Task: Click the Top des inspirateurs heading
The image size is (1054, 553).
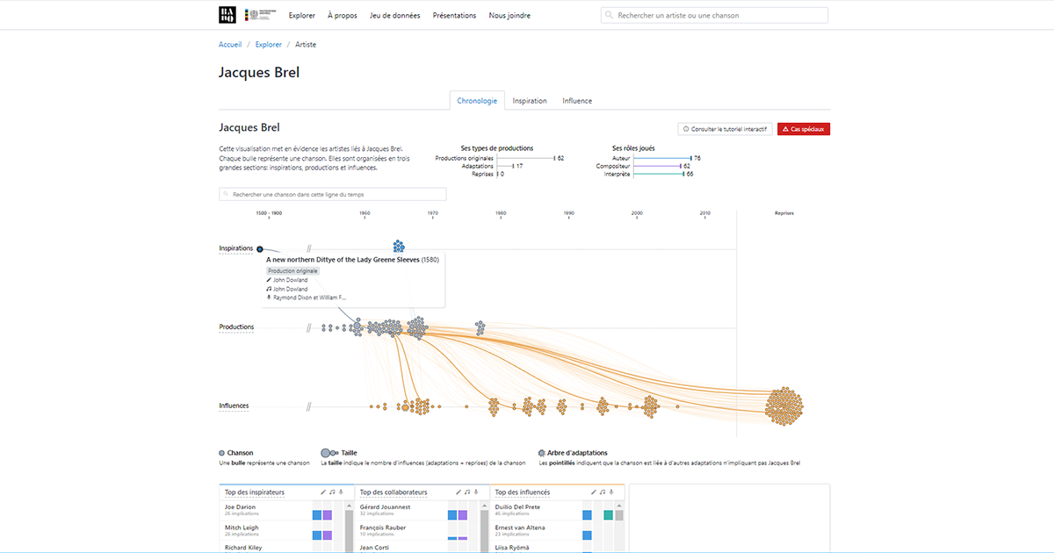Action: coord(255,492)
